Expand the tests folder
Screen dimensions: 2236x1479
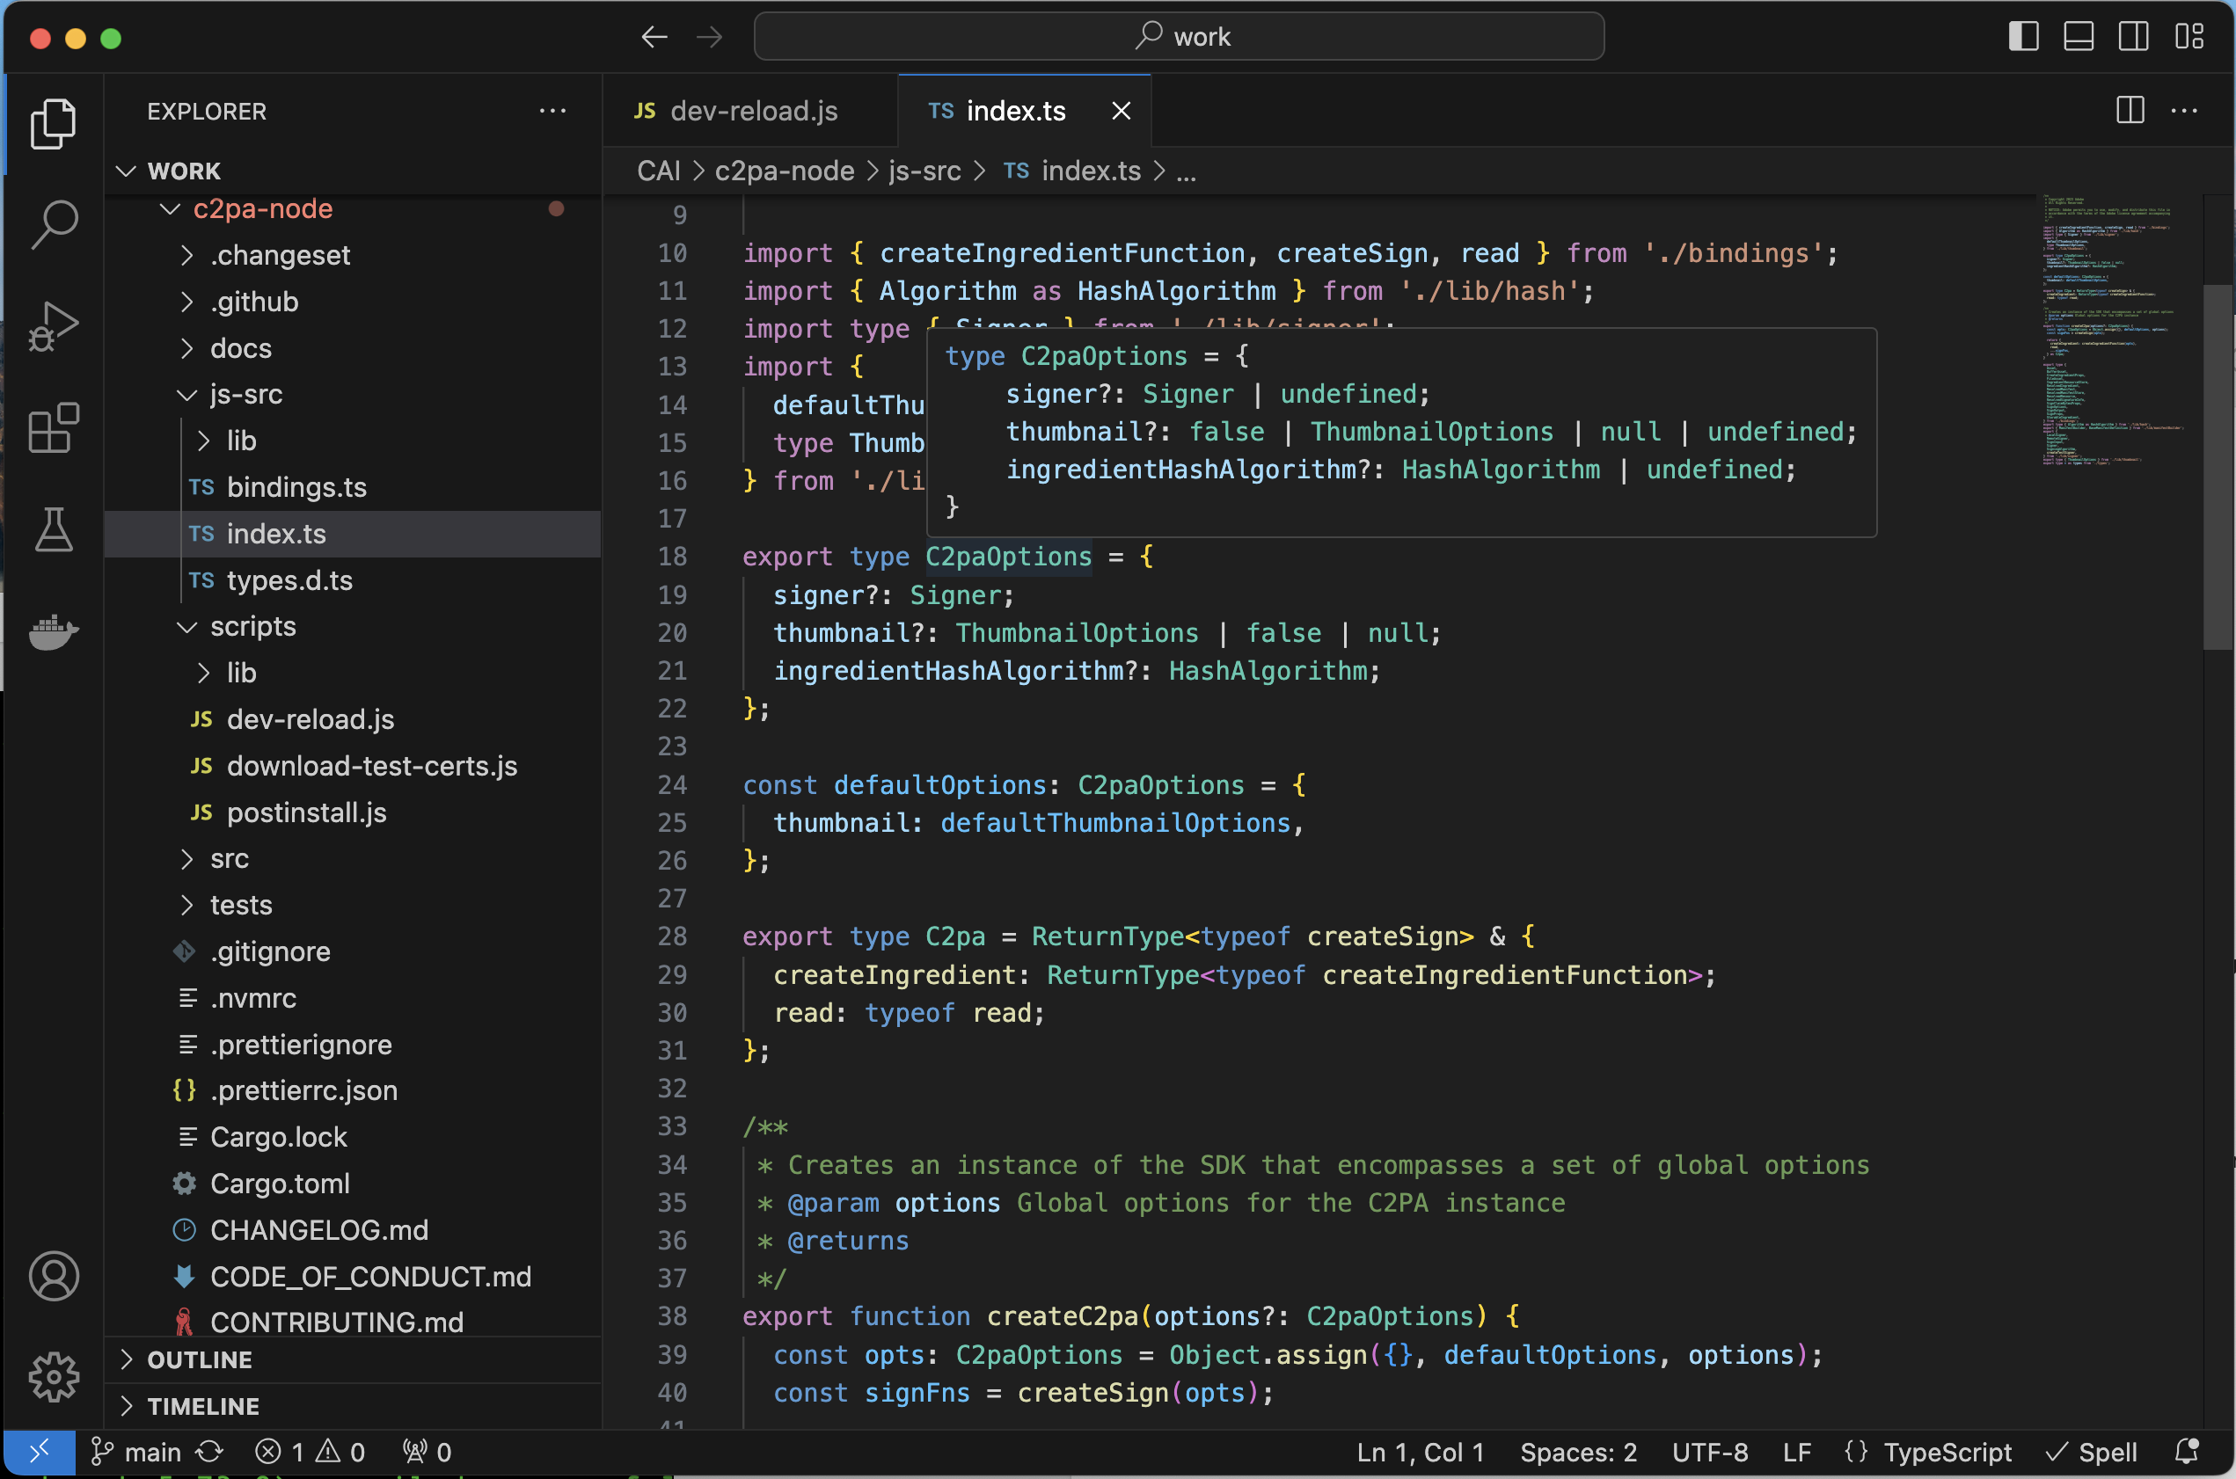(x=353, y=905)
